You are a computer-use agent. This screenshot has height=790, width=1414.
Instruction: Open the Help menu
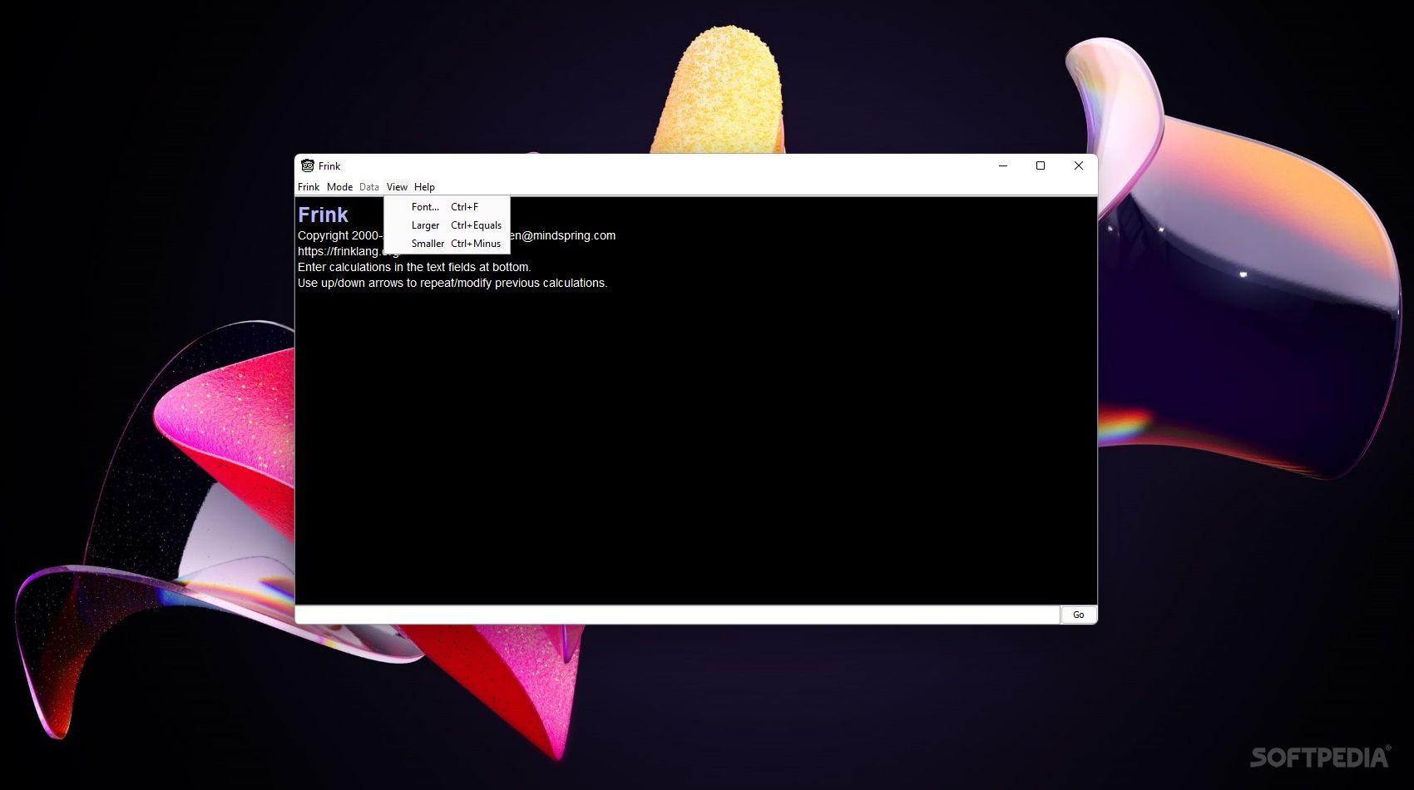pos(424,187)
